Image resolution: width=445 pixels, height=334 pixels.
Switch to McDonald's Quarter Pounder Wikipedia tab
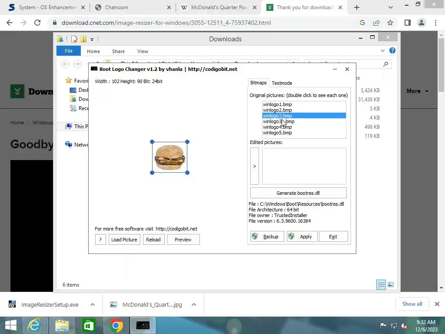pos(219,7)
